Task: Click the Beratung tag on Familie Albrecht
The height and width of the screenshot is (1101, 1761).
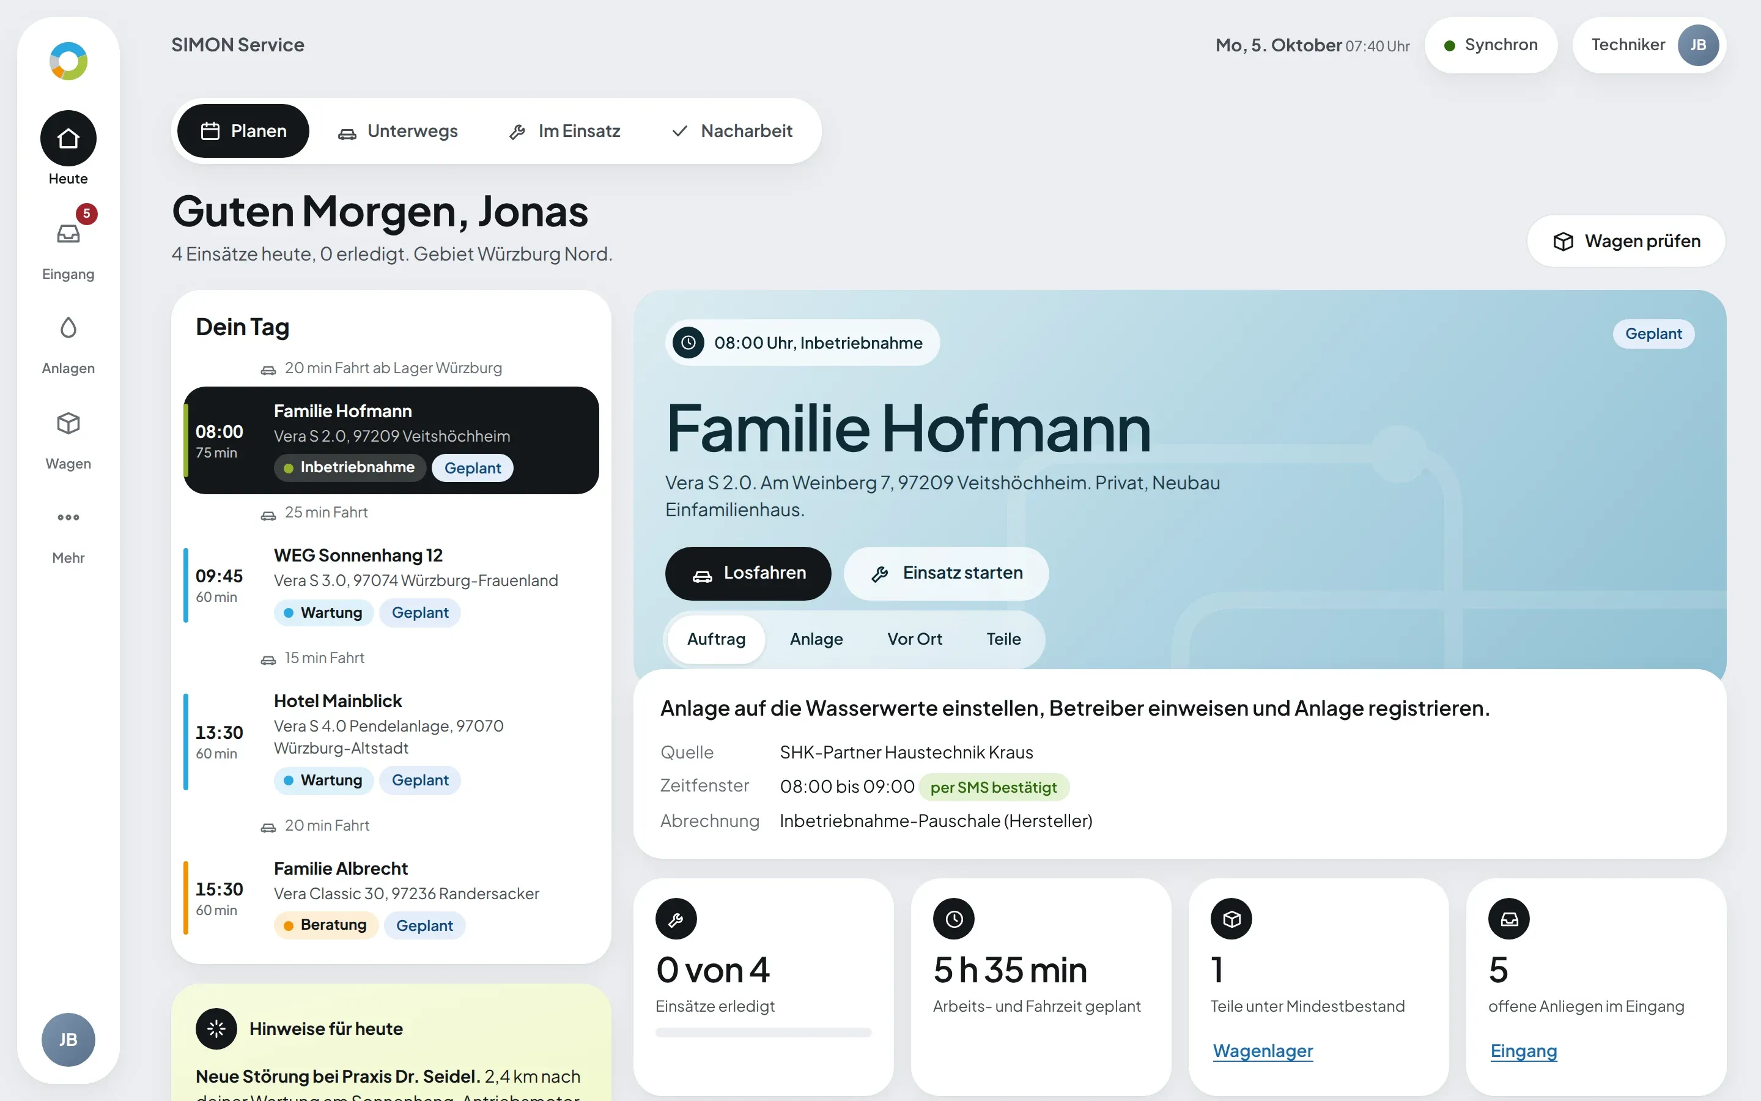Action: [x=326, y=925]
